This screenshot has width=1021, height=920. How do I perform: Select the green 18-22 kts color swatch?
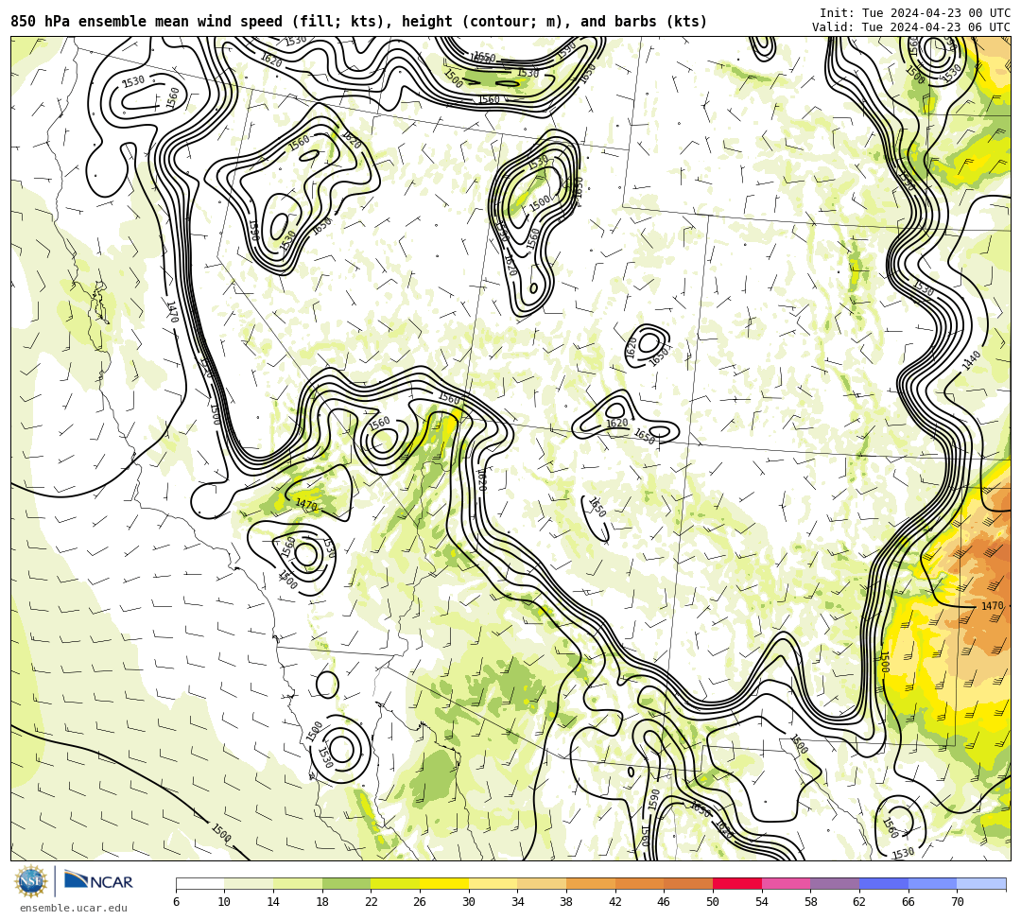click(346, 883)
